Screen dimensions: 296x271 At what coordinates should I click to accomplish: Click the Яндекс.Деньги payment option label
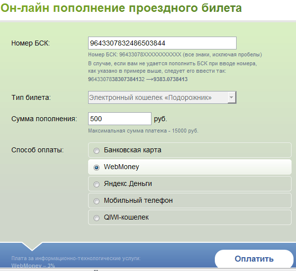[x=128, y=183]
